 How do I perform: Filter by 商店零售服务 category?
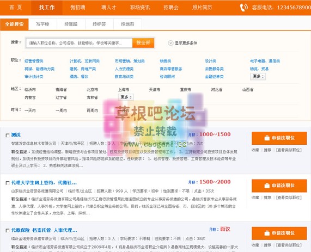(171, 69)
